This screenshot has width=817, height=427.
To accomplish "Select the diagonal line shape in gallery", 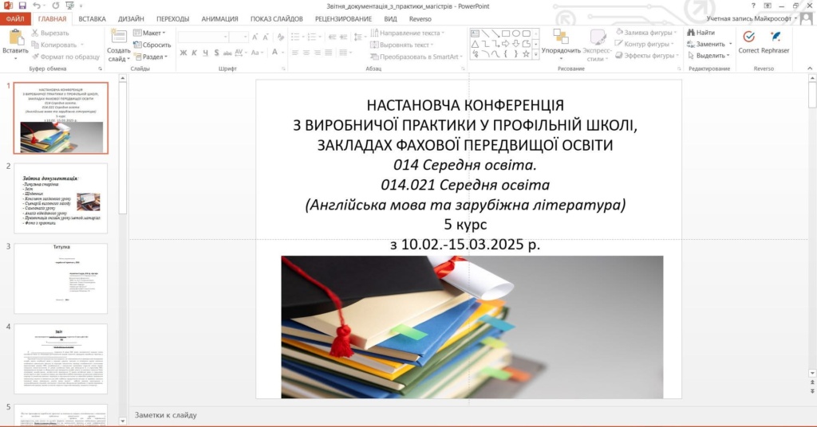I will [x=485, y=33].
